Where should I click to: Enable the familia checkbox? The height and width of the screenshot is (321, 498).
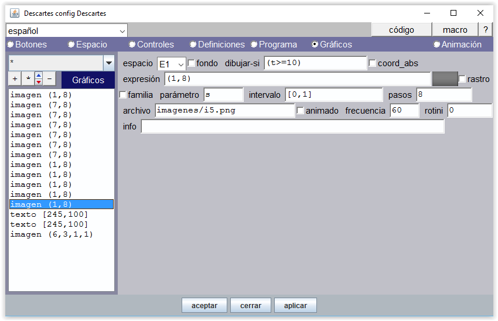tap(123, 95)
